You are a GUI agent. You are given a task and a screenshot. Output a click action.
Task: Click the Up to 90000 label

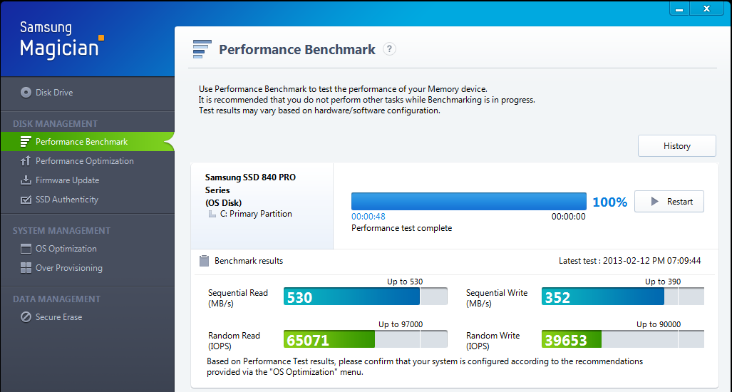click(659, 324)
